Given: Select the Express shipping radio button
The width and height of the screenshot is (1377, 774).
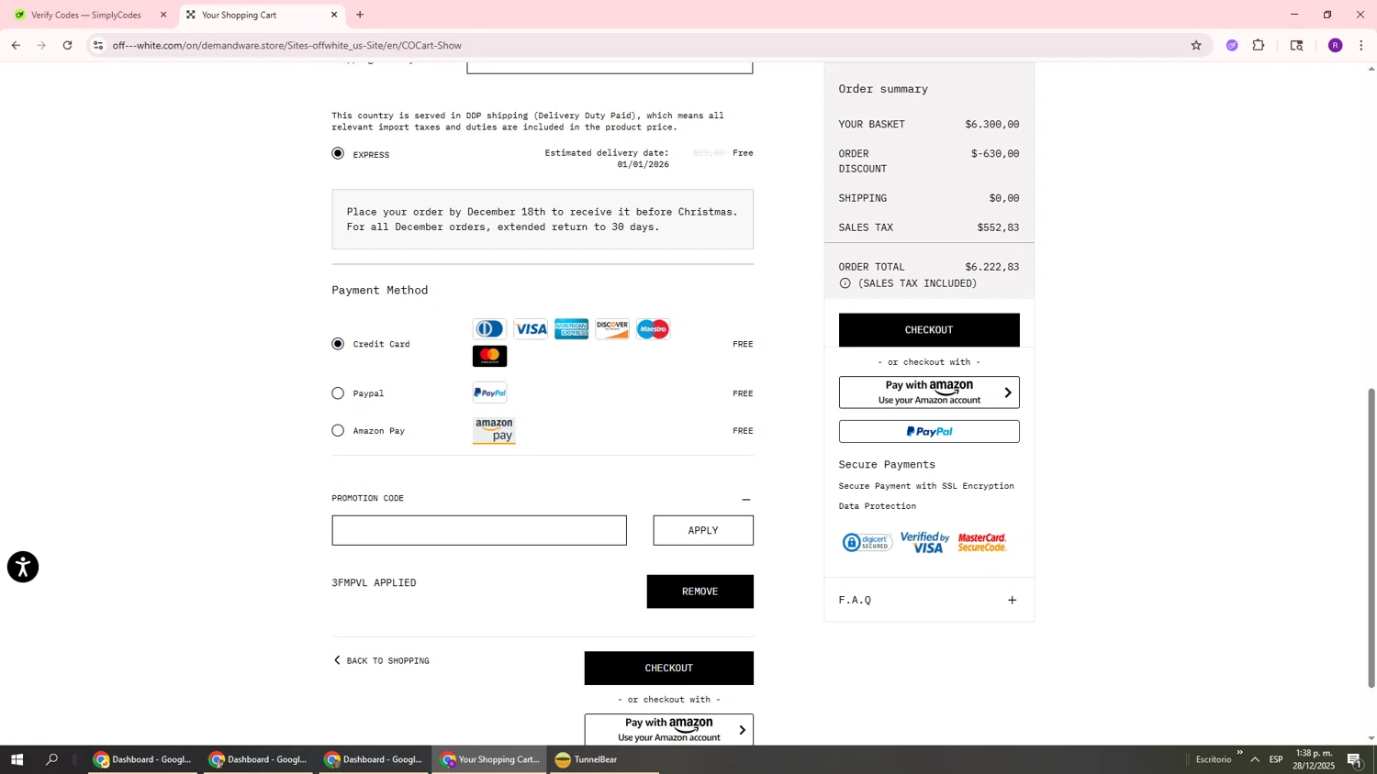Looking at the screenshot, I should (338, 153).
